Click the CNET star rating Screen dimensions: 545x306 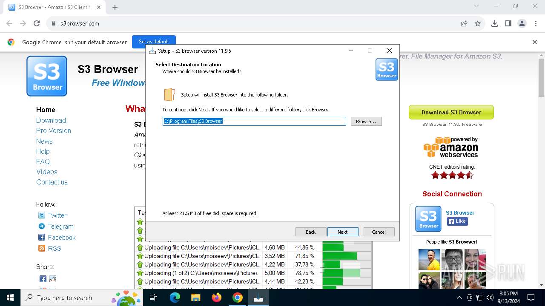point(452,175)
